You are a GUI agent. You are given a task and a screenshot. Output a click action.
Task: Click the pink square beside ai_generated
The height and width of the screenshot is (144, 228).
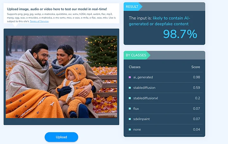click(130, 77)
